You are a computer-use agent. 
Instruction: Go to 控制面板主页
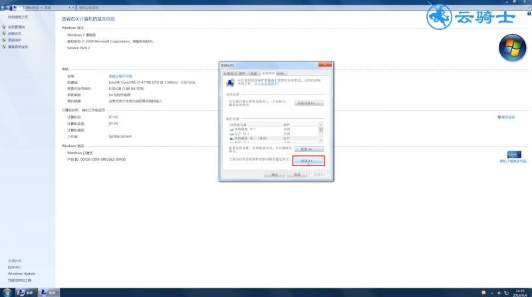pos(18,17)
